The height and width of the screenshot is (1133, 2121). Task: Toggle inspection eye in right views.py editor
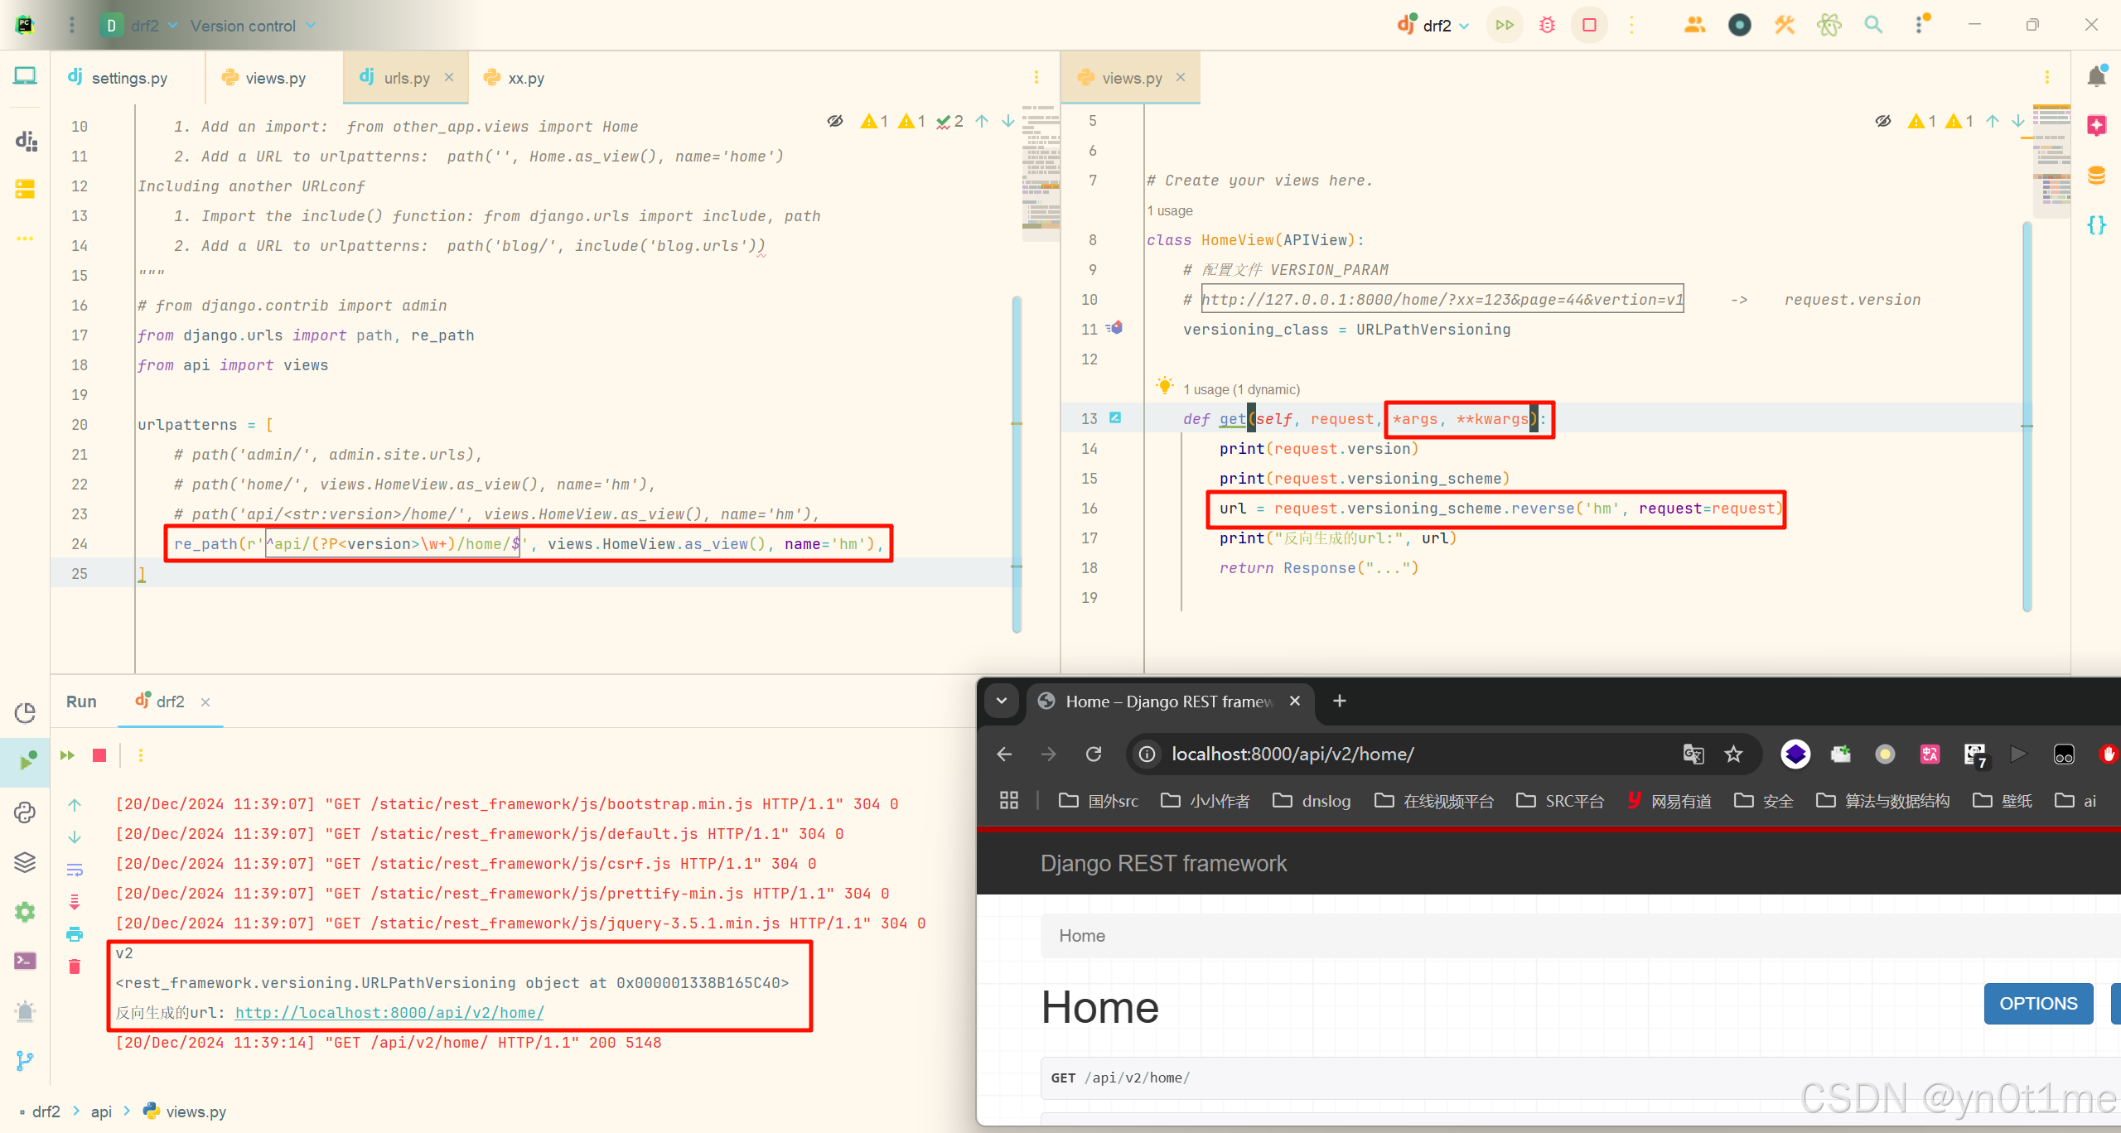1882,122
